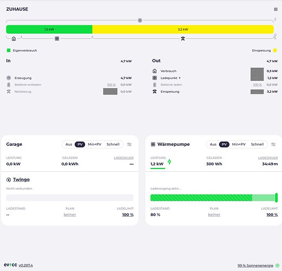
Task: Click the yellow 3,2 kW Einspeisung bar
Action: pyautogui.click(x=183, y=29)
